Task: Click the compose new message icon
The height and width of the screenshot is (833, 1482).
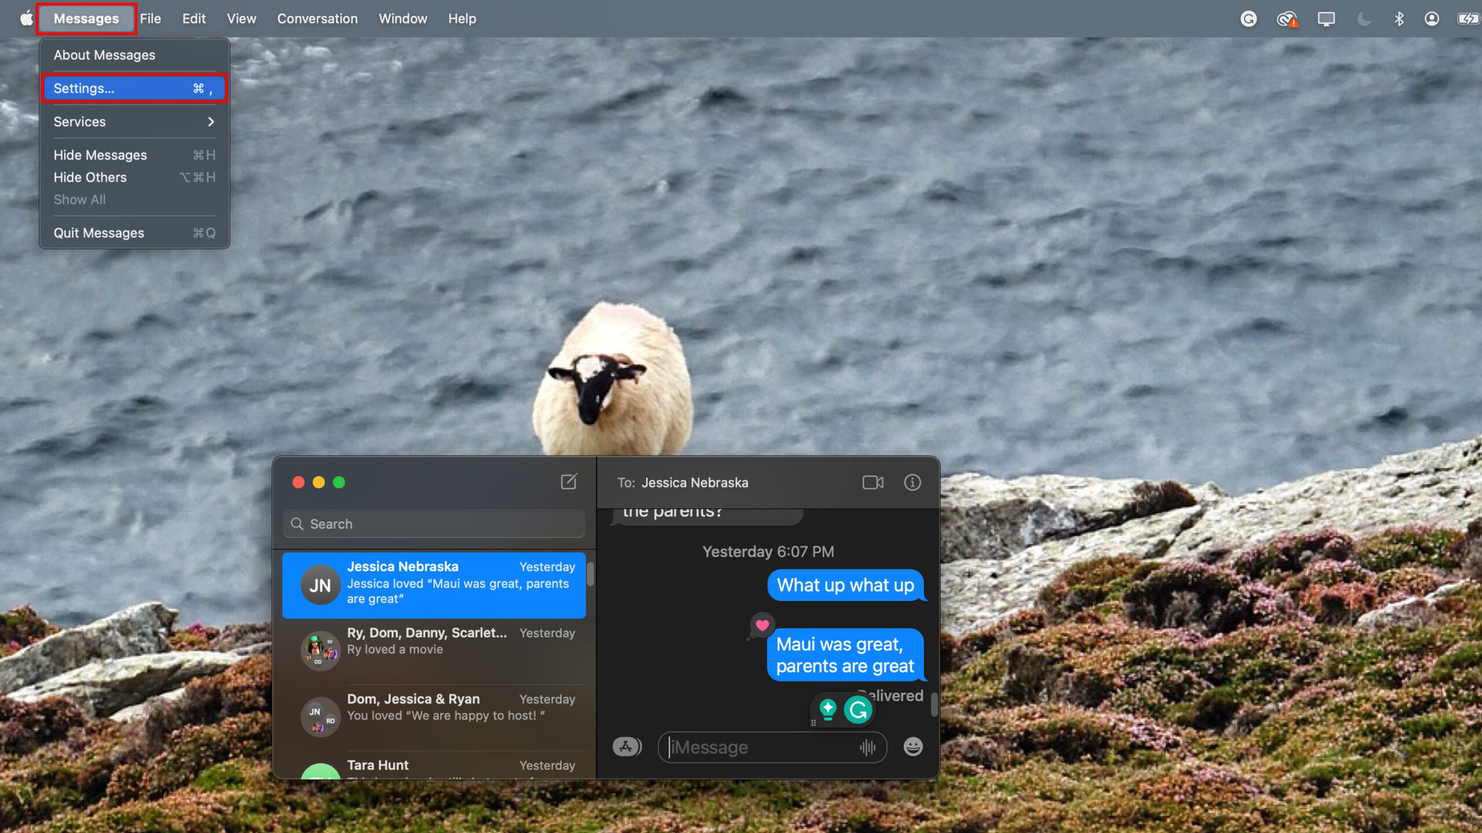Action: (x=569, y=482)
